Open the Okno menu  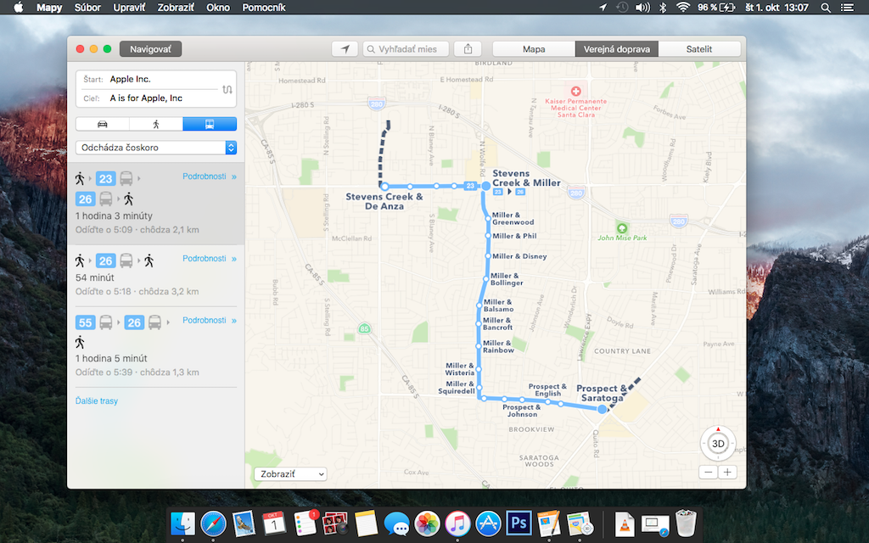click(218, 7)
